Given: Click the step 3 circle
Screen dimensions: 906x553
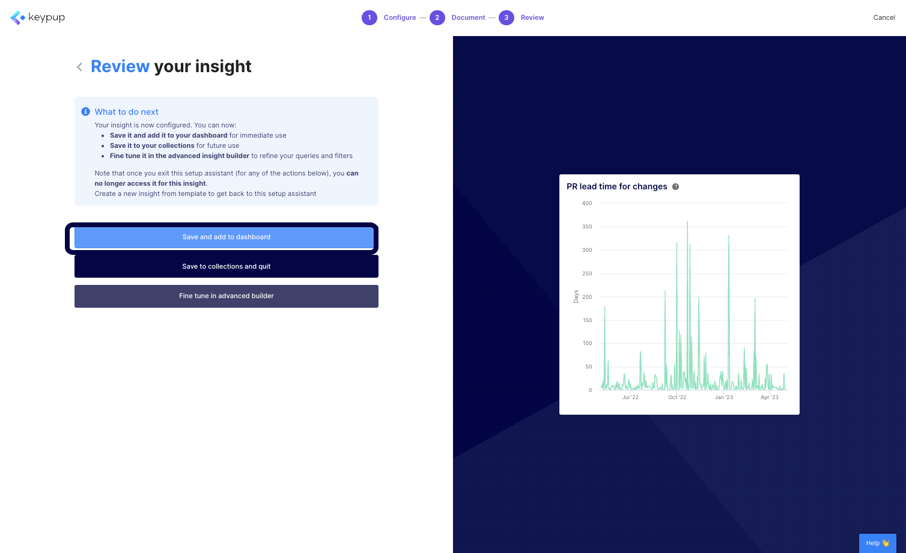Looking at the screenshot, I should (506, 17).
